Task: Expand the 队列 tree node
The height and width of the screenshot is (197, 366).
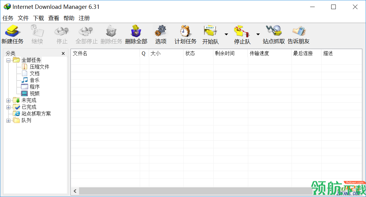Action: pyautogui.click(x=9, y=121)
